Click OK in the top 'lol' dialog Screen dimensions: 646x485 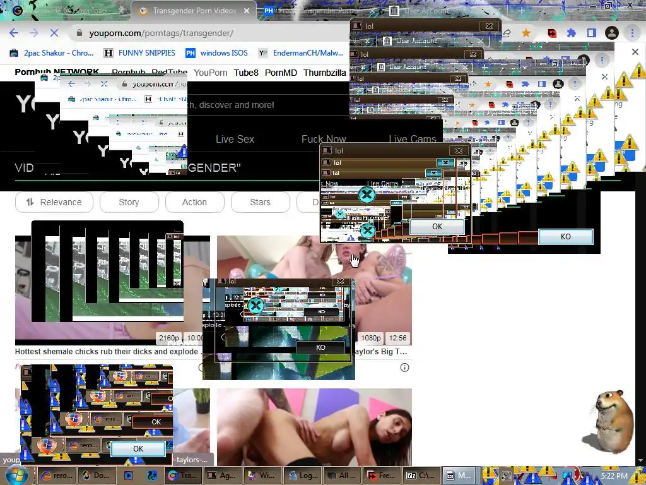[437, 227]
